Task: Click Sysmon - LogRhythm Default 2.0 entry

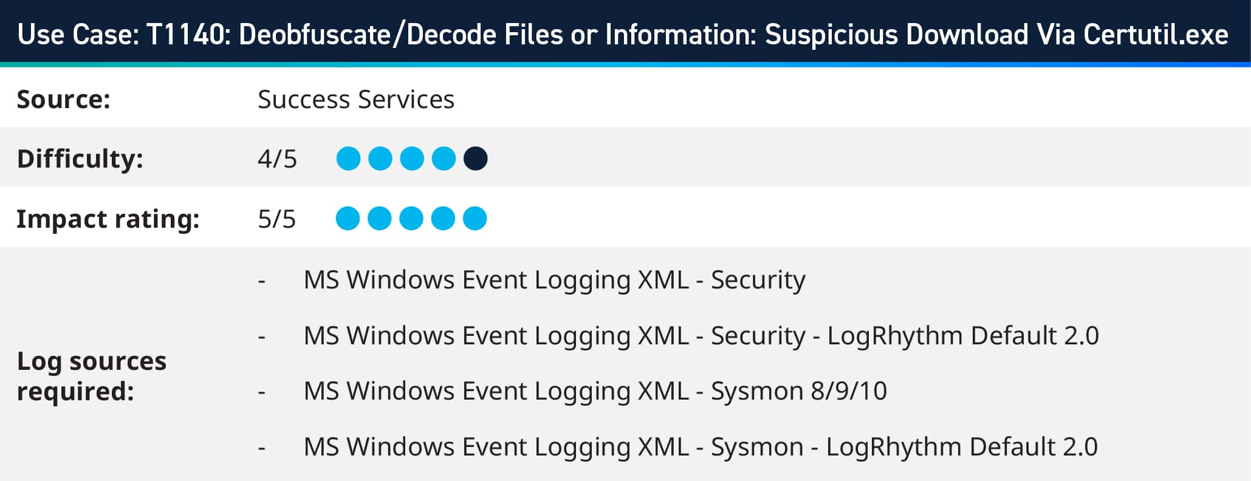Action: click(701, 447)
